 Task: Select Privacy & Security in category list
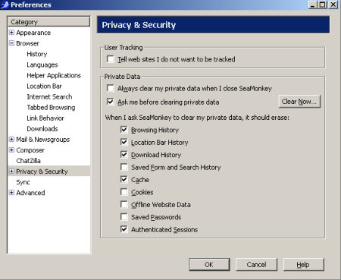[42, 171]
